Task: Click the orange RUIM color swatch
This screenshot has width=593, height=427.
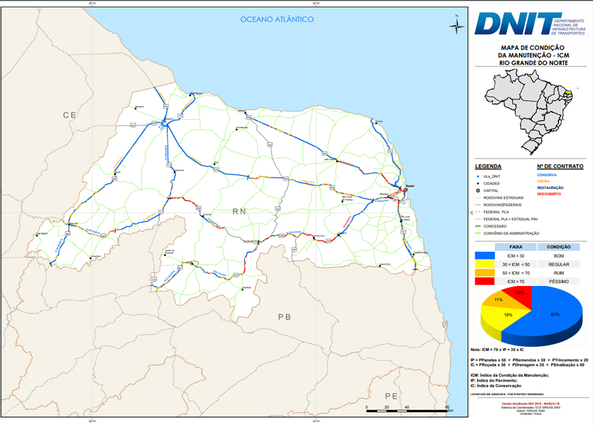Action: 485,273
